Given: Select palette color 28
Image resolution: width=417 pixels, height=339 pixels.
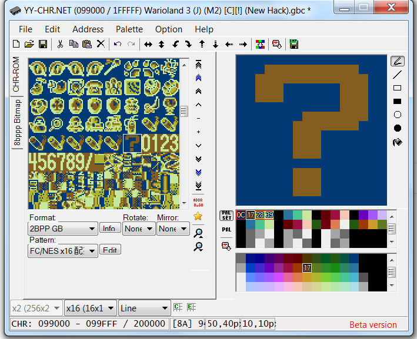Looking at the screenshot, I should pyautogui.click(x=260, y=215).
